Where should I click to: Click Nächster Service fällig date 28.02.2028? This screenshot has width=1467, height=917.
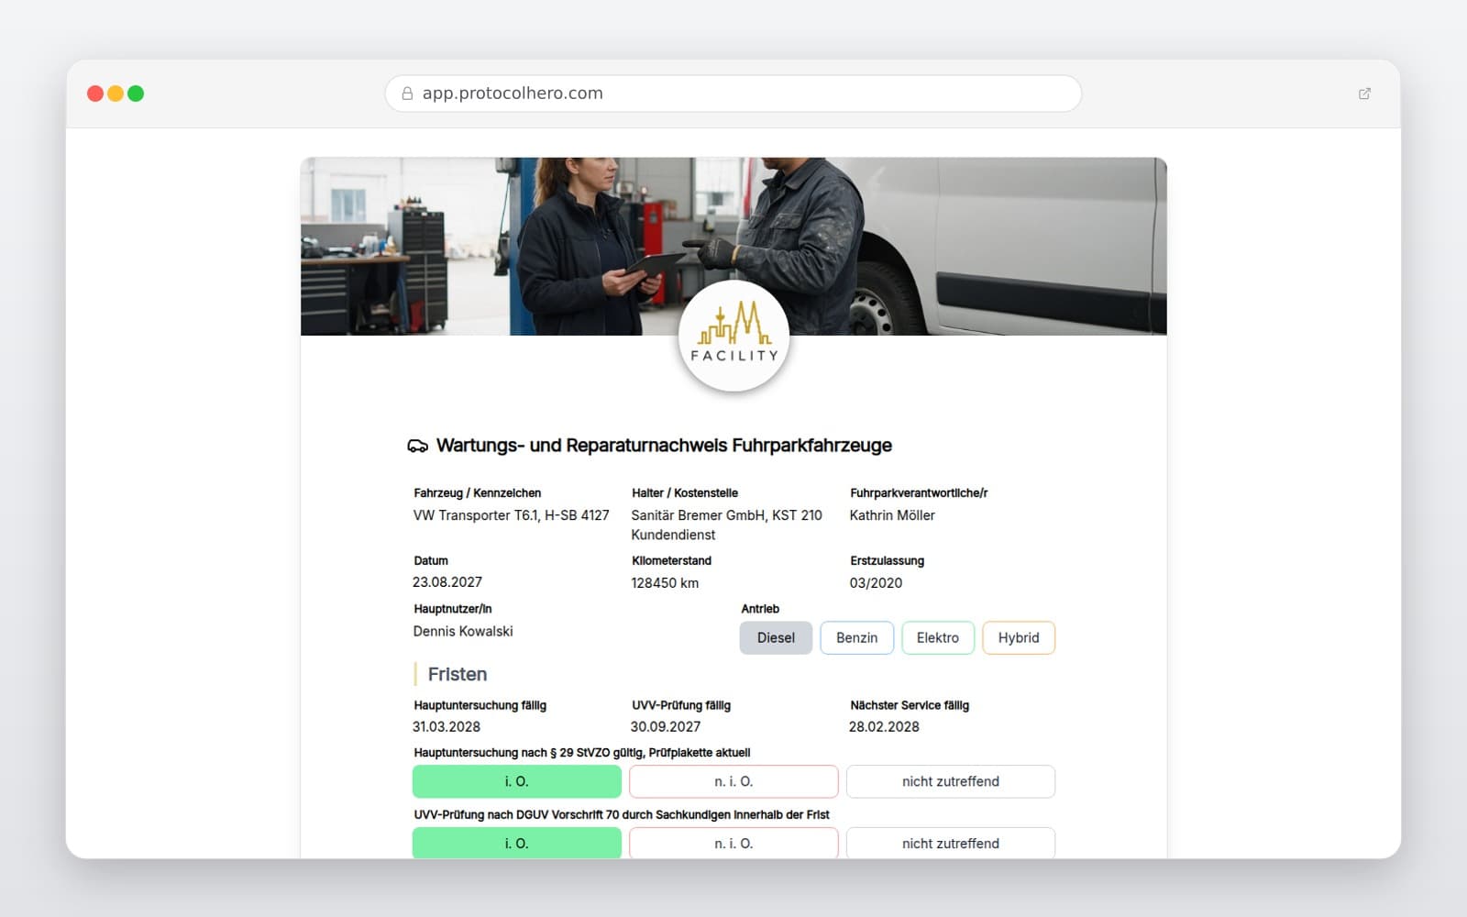click(884, 726)
